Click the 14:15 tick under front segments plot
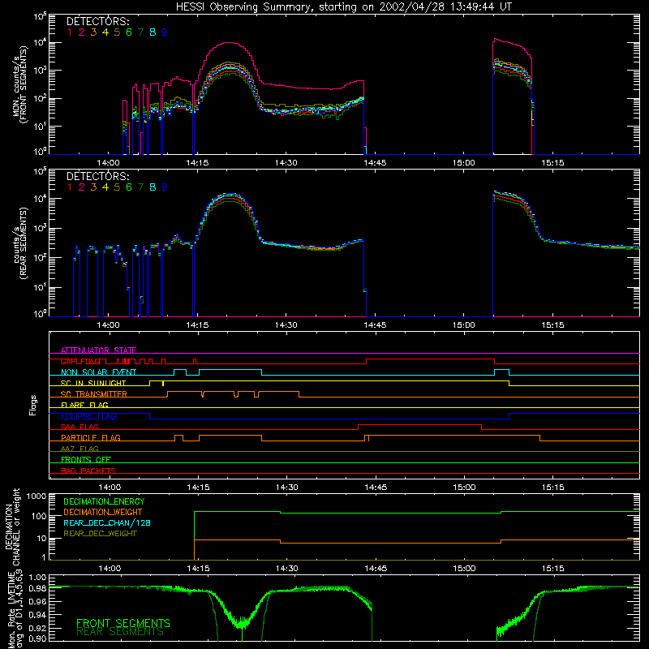This screenshot has width=649, height=649. click(x=197, y=163)
